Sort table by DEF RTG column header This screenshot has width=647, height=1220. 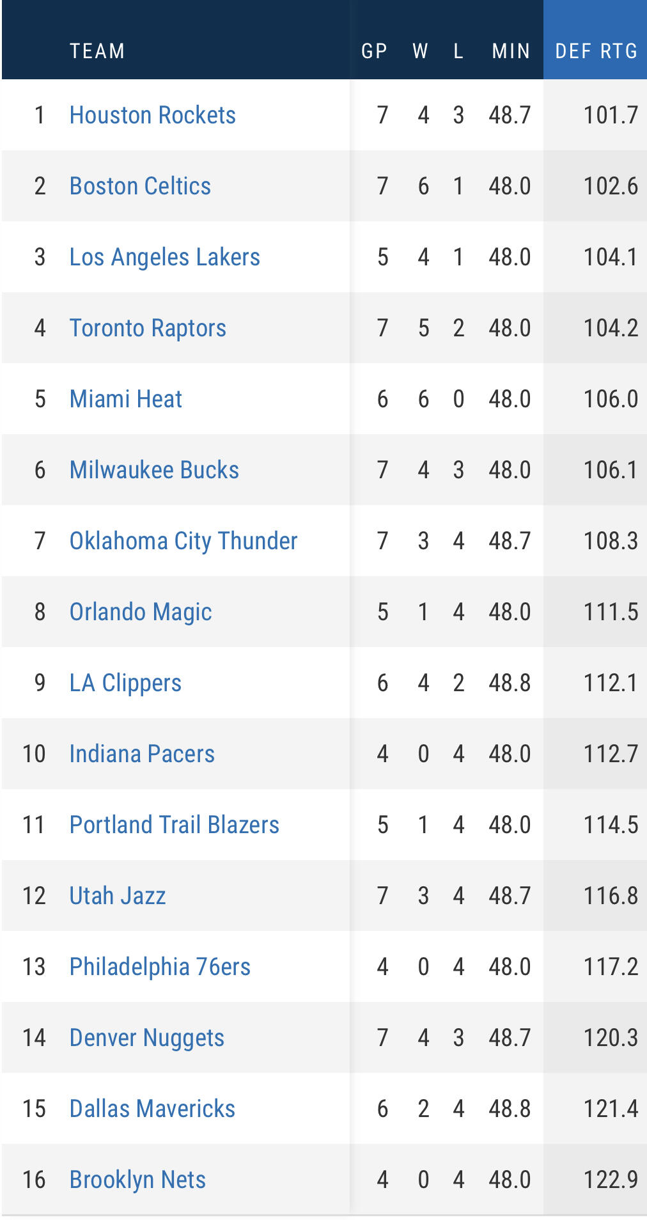pyautogui.click(x=596, y=51)
